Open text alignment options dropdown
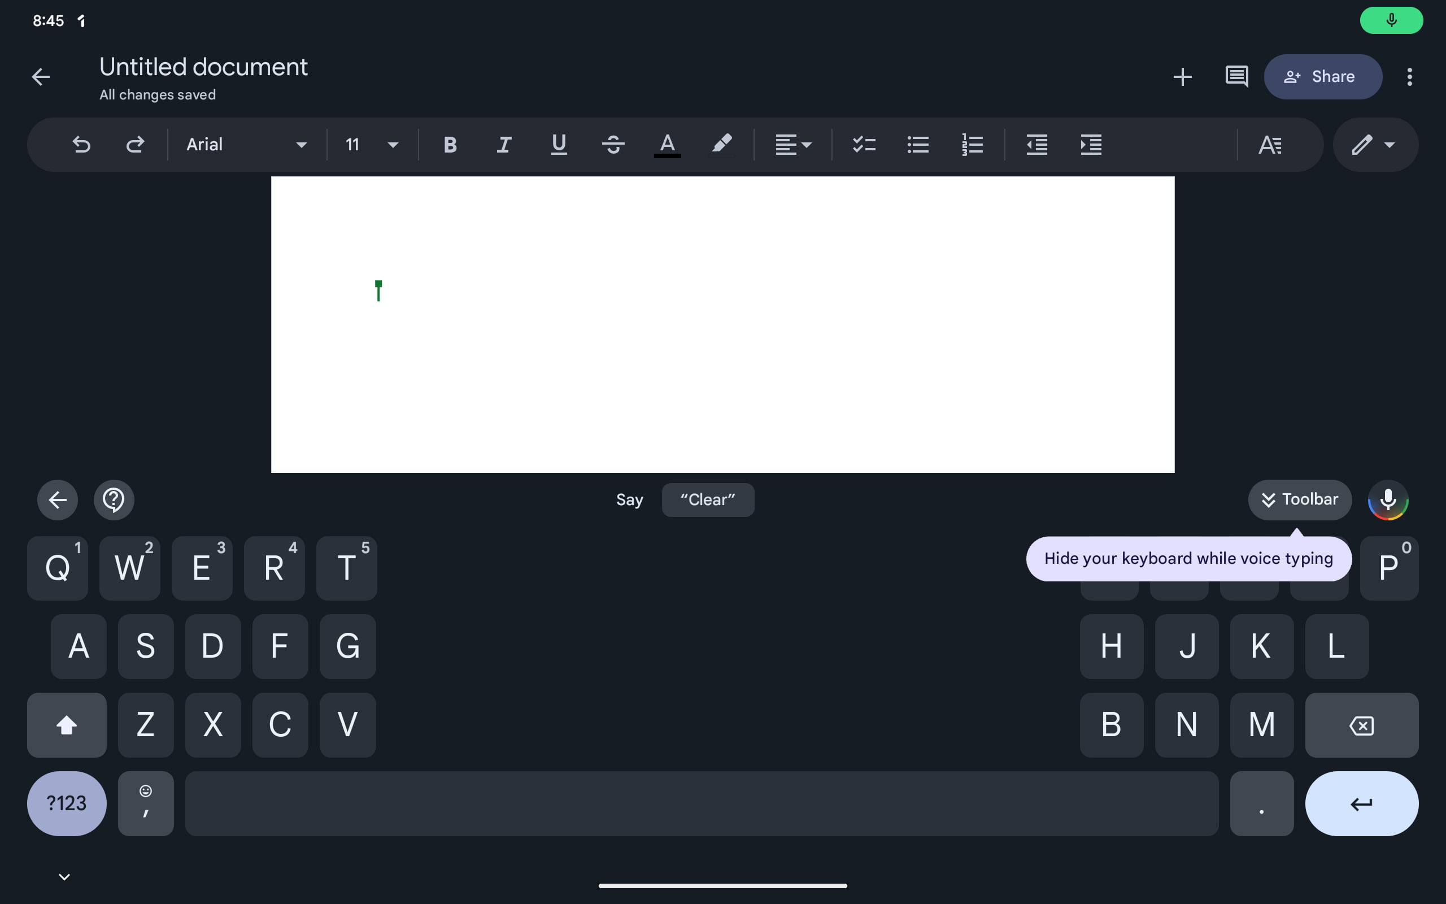Image resolution: width=1446 pixels, height=904 pixels. 793,144
